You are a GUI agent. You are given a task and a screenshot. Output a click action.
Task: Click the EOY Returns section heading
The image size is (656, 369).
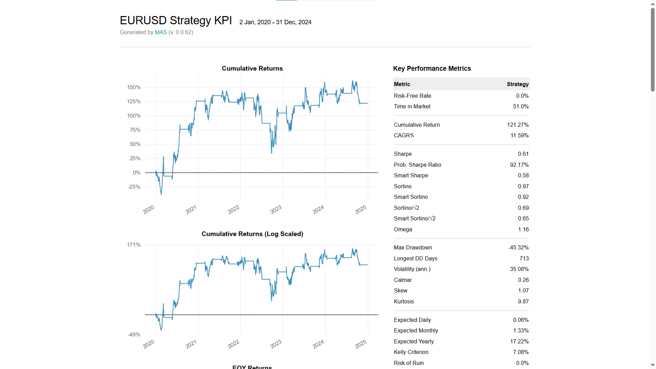pyautogui.click(x=252, y=367)
